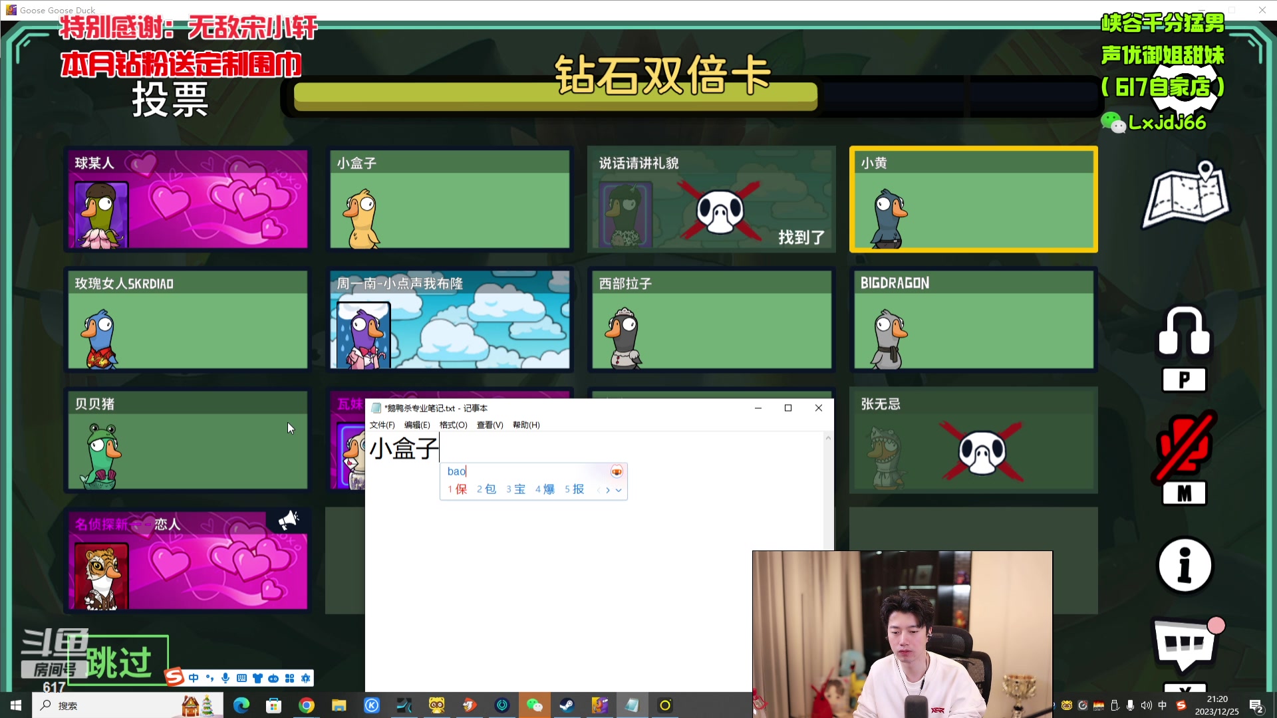Choose IME candidate 4 爆
This screenshot has width=1277, height=718.
coord(545,489)
